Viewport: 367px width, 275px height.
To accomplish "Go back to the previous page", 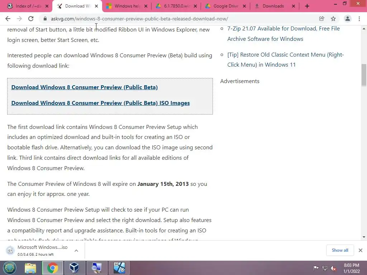I will 8,19.
